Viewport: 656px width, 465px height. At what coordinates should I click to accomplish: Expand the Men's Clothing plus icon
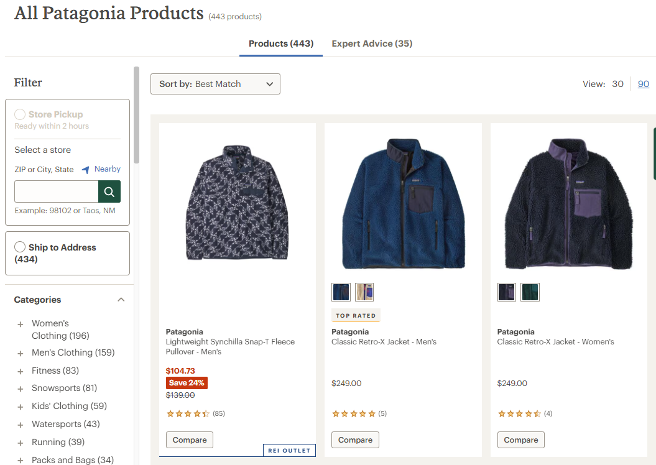tap(21, 353)
